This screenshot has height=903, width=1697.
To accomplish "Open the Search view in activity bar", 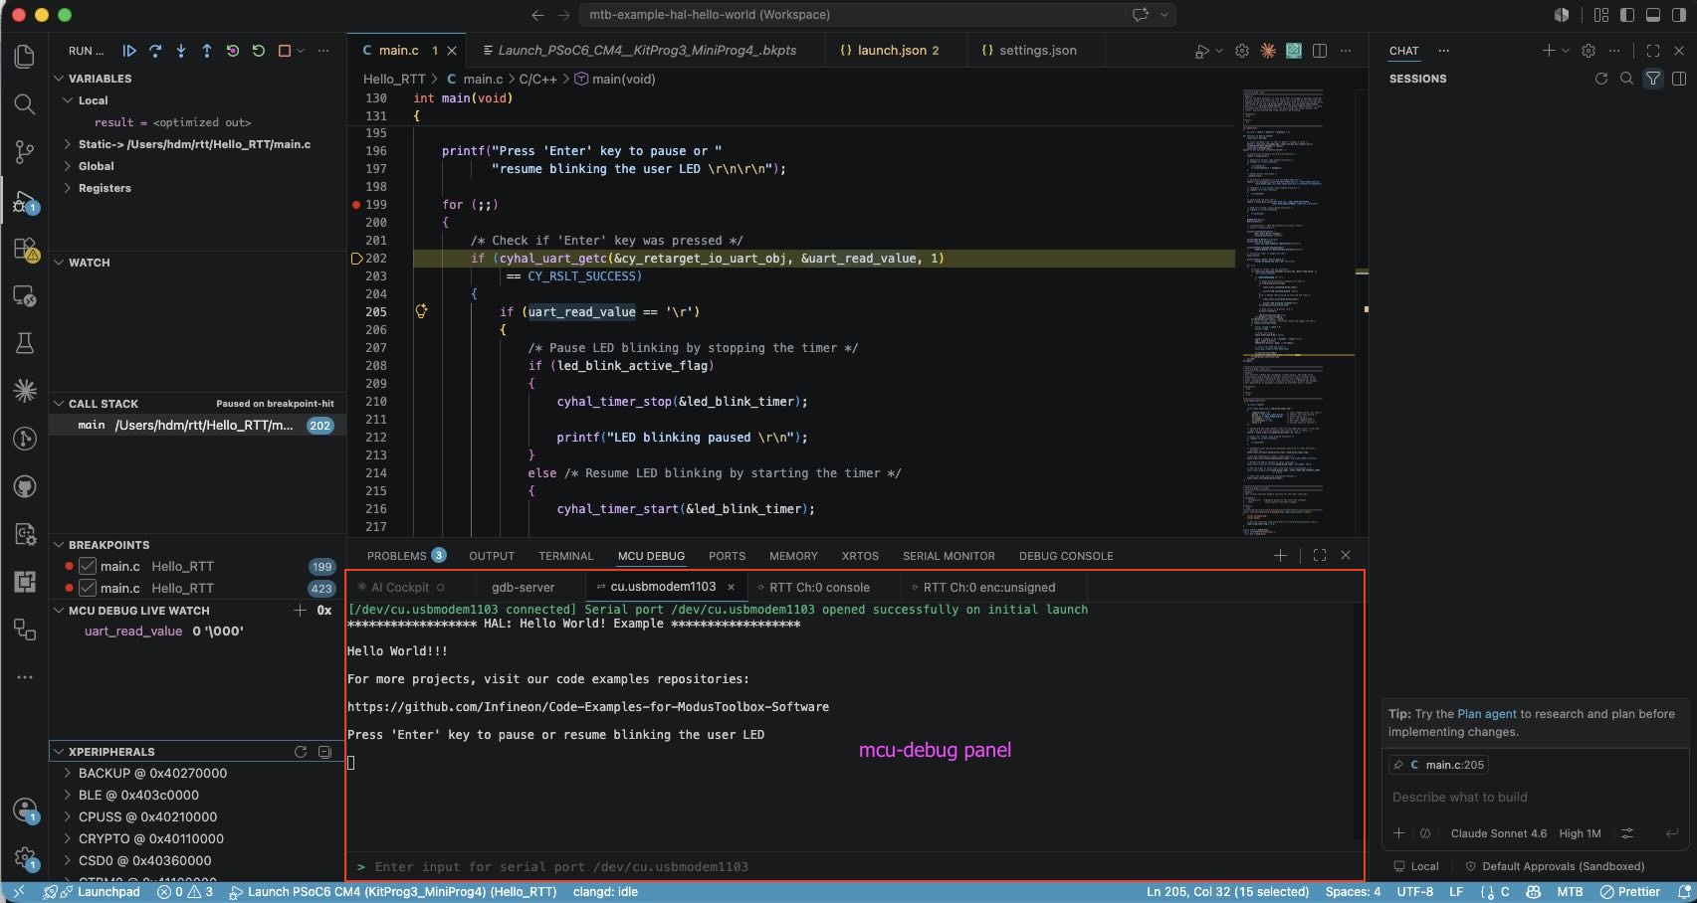I will pyautogui.click(x=25, y=104).
